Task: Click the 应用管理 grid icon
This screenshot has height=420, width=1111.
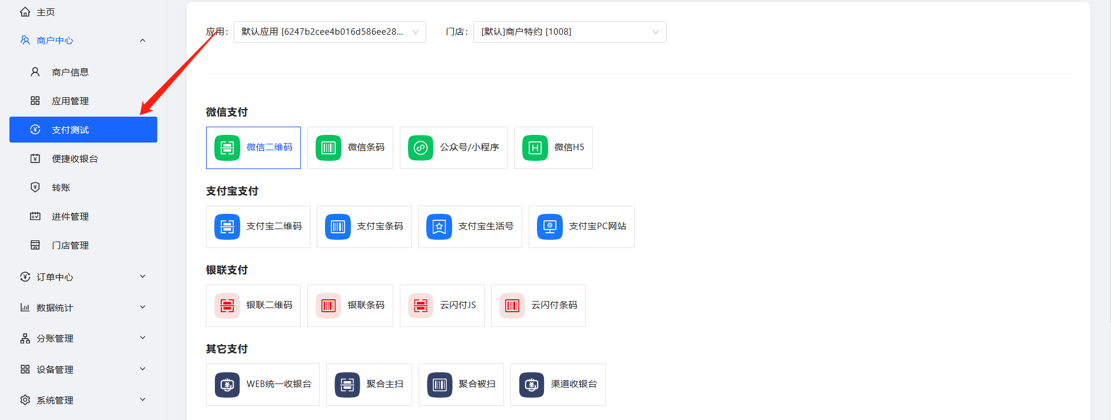Action: pos(35,101)
